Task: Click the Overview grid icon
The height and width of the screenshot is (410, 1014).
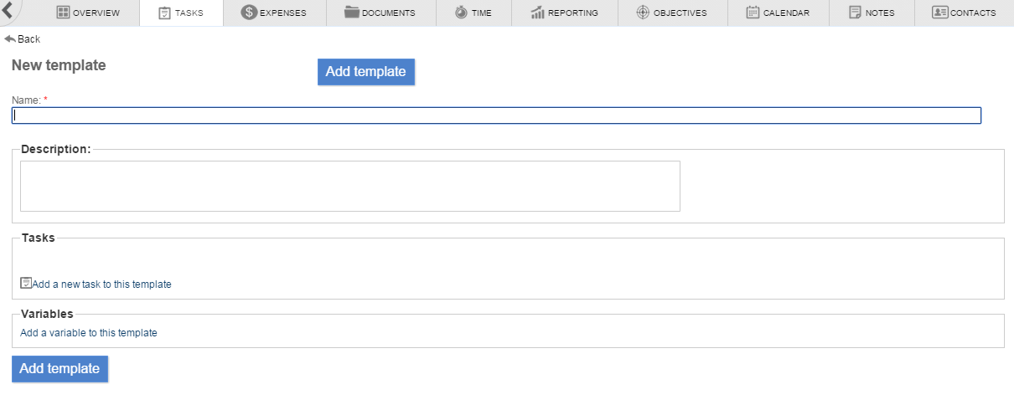Action: tap(63, 13)
